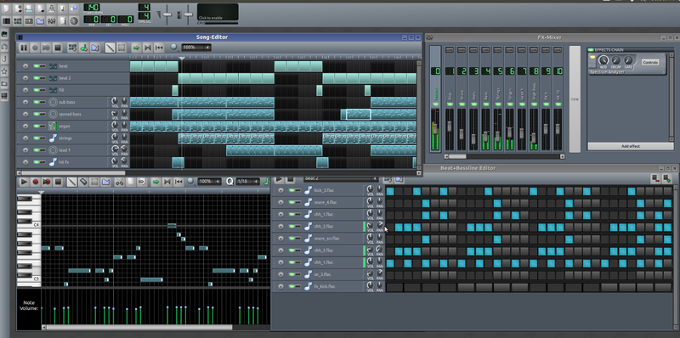Viewport: 680px width, 338px height.
Task: Open Controls of the Spectrum Analyzer effect
Action: [x=650, y=62]
